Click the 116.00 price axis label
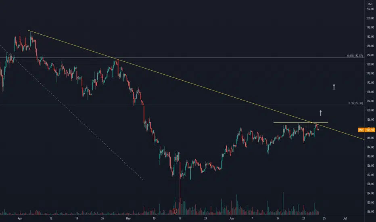 (x=370, y=212)
